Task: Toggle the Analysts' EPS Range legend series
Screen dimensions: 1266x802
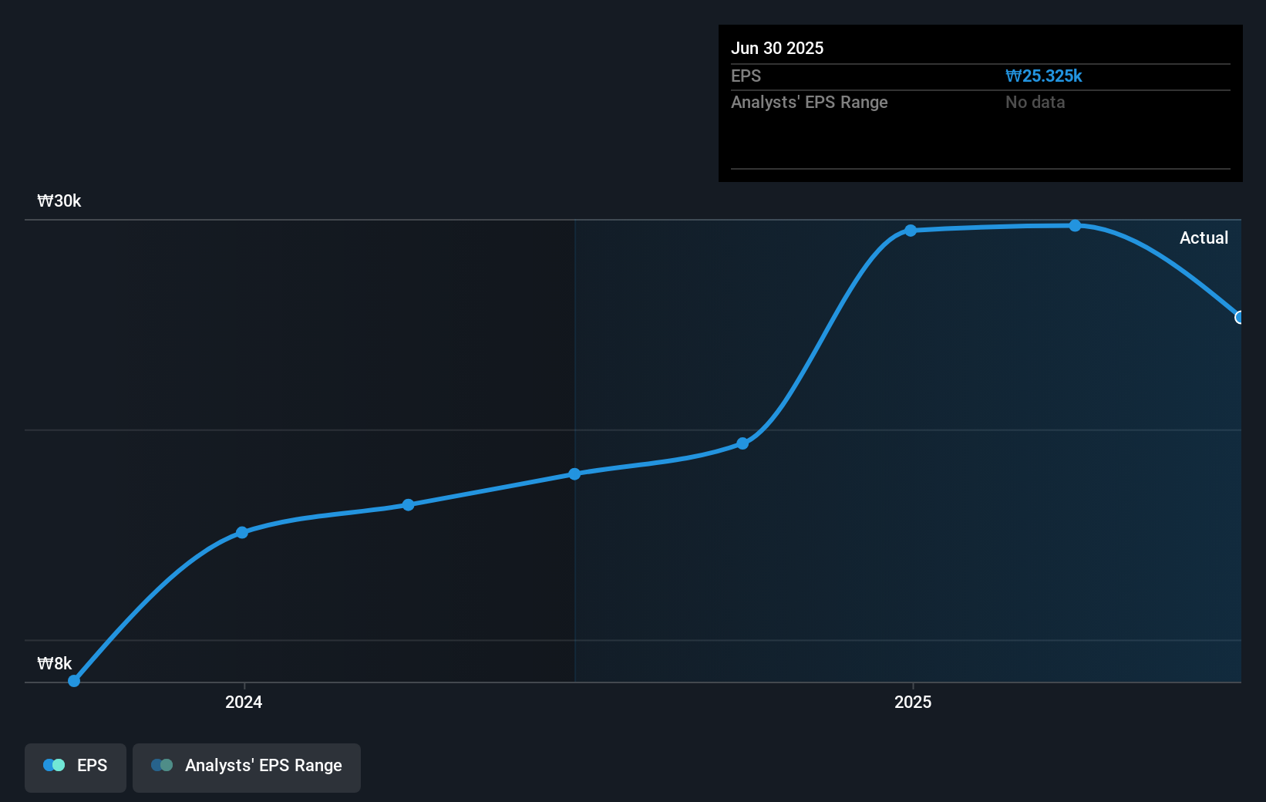Action: pos(247,767)
